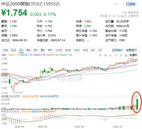The image size is (142, 129).
Task: Zoom in chart with plus icon
Action: click(105, 55)
